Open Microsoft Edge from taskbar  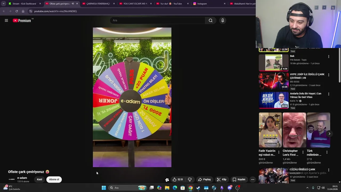[175, 188]
